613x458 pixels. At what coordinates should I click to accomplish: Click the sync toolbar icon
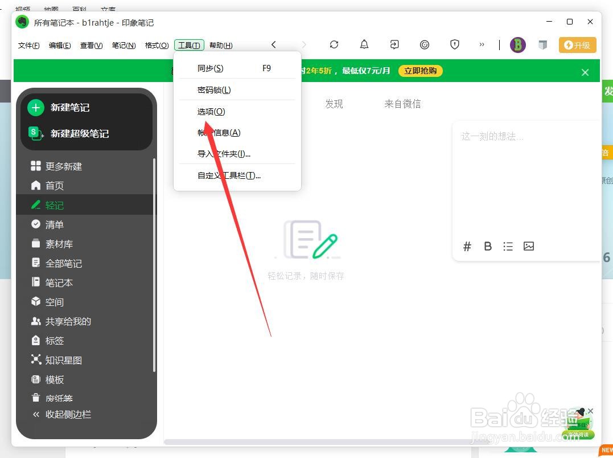tap(334, 44)
